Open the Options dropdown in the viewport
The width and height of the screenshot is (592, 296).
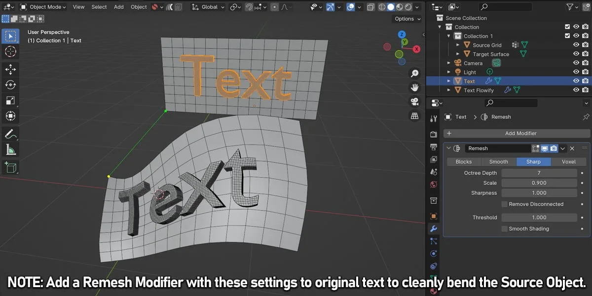tap(407, 18)
